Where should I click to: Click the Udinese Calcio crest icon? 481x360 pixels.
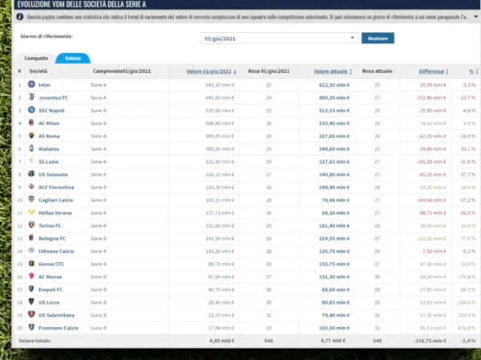[x=31, y=250]
